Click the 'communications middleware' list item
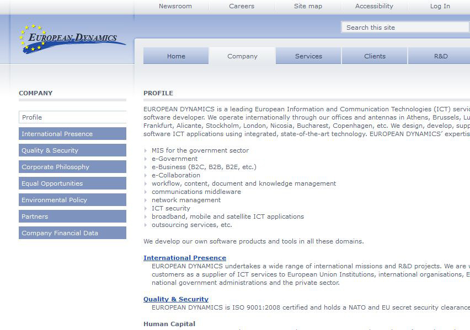This screenshot has height=330, width=470. [196, 192]
